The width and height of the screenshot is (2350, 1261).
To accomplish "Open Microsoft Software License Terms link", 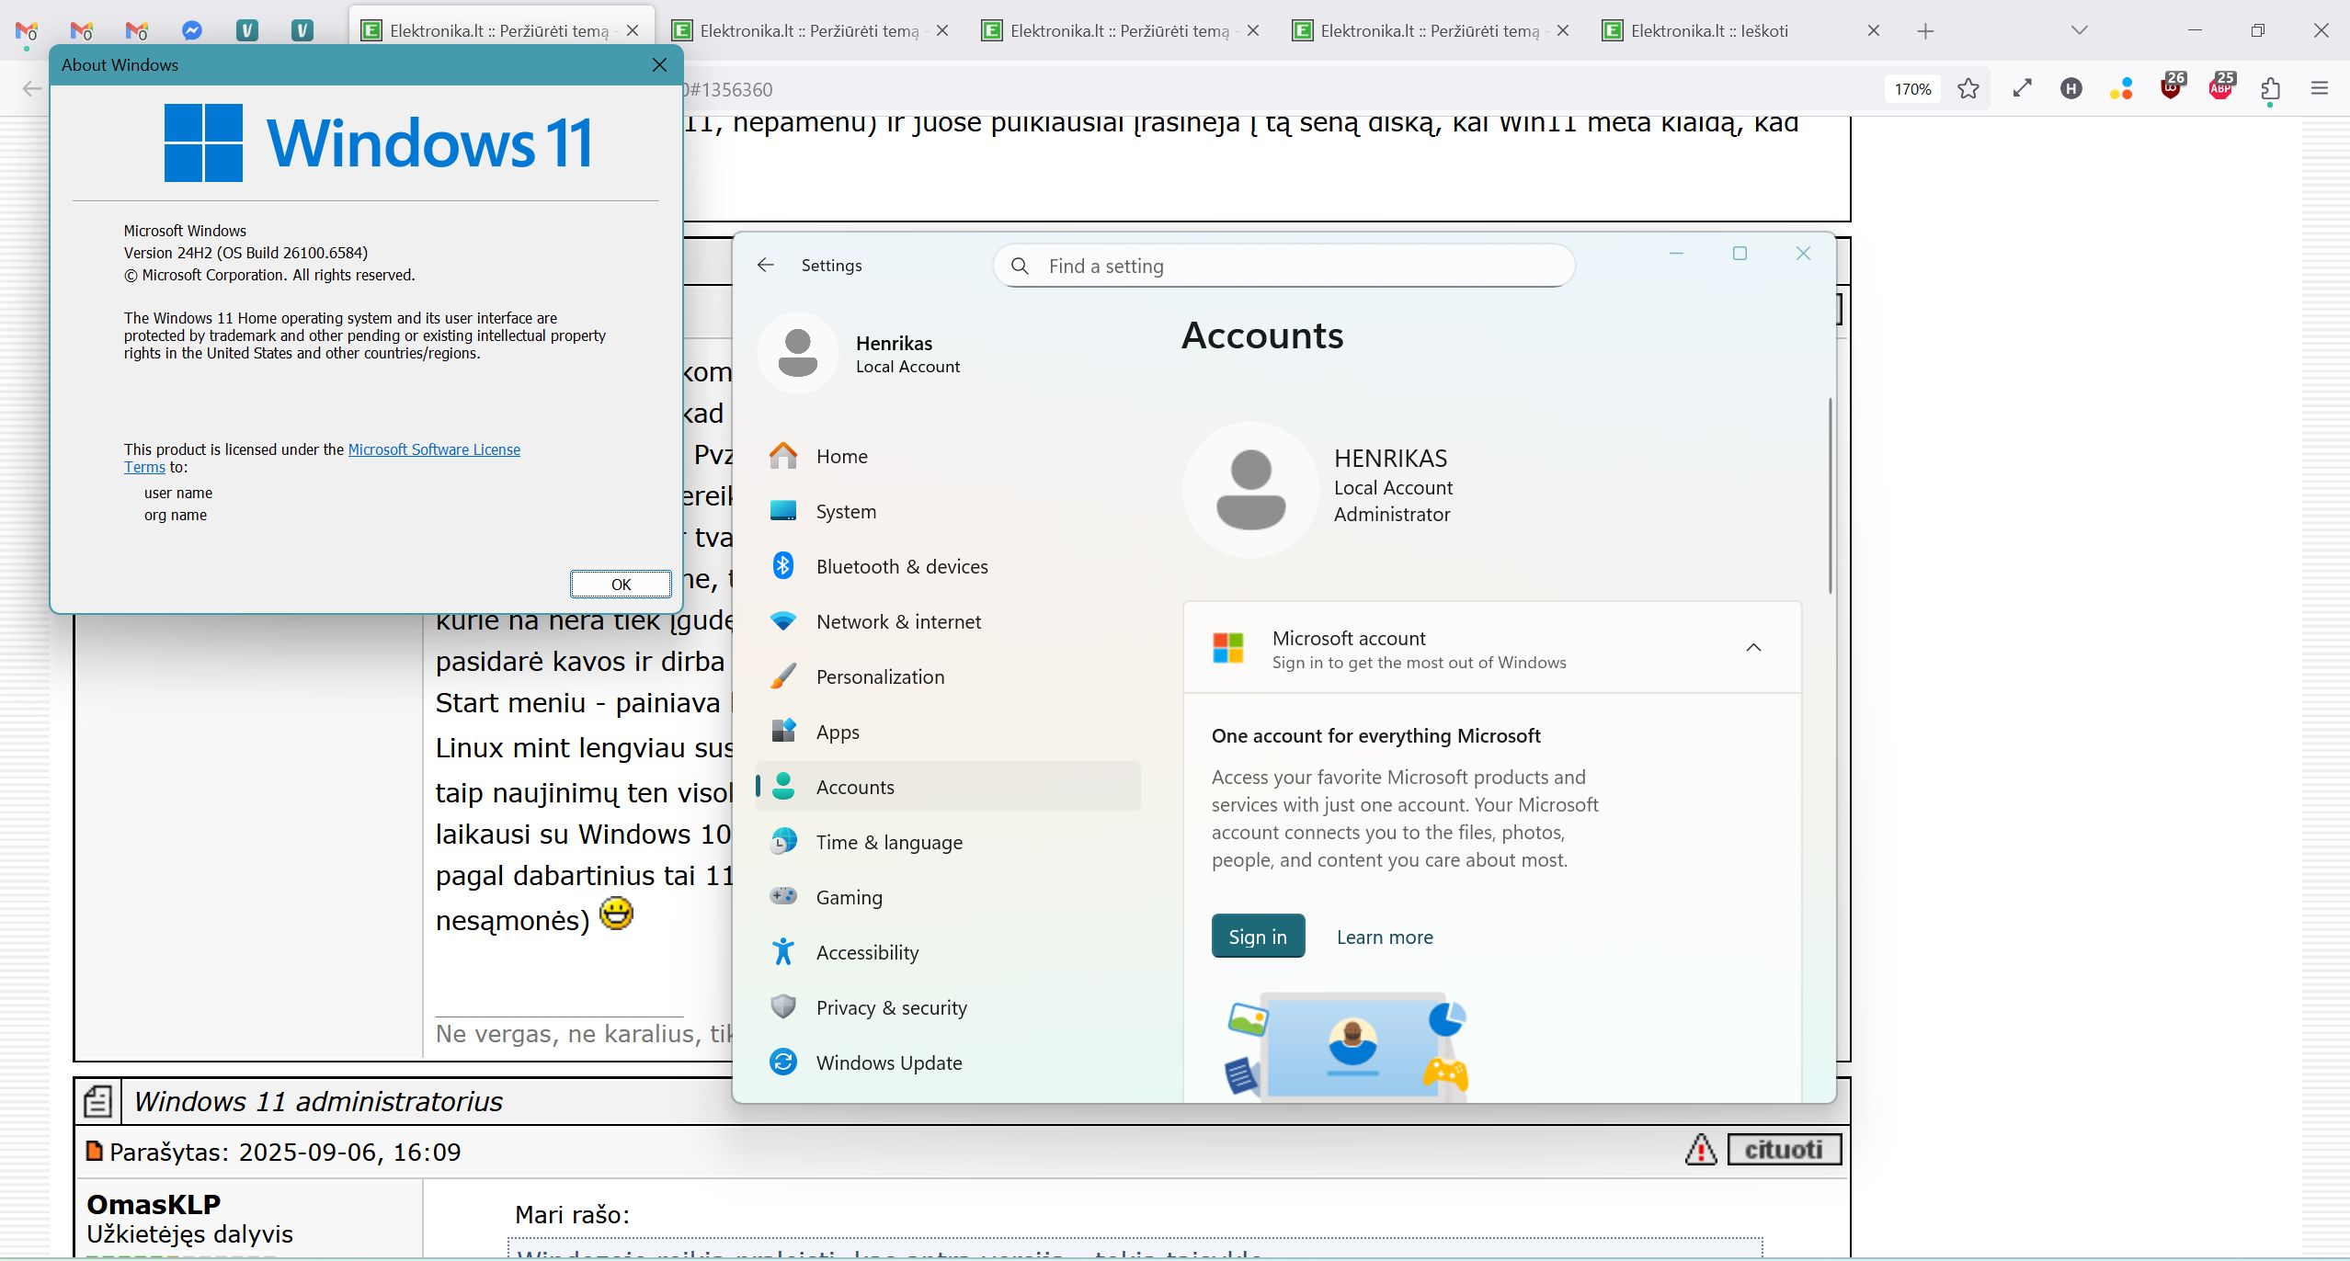I will tap(434, 449).
